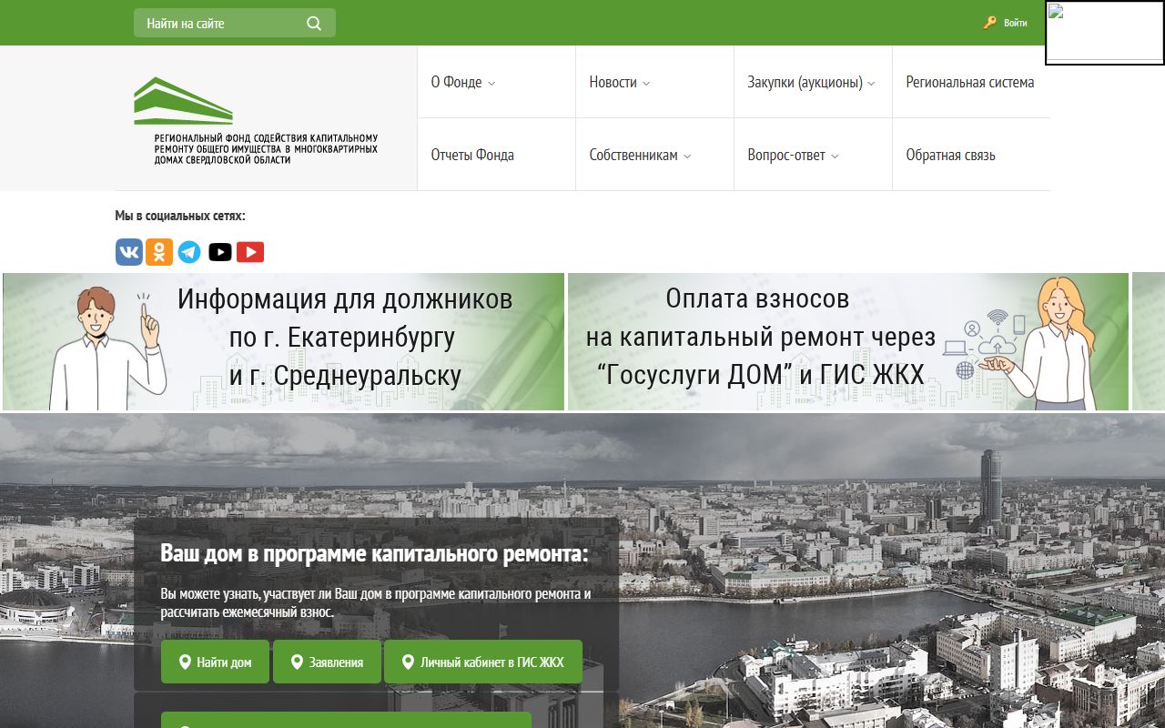1165x728 pixels.
Task: Open 'Отчеты Фонда' menu item
Action: (x=472, y=155)
